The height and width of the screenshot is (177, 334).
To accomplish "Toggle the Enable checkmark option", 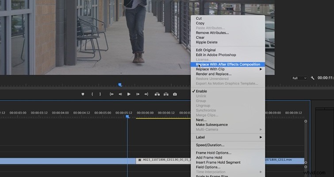I will tap(201, 91).
